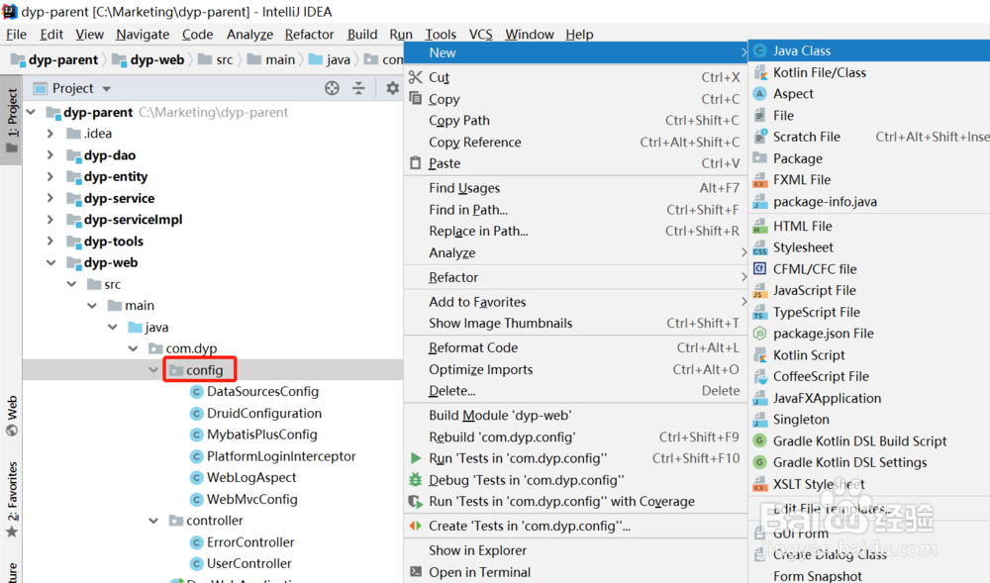Click dyp-web breadcrumb in navigation bar
Image resolution: width=990 pixels, height=583 pixels.
pos(148,59)
